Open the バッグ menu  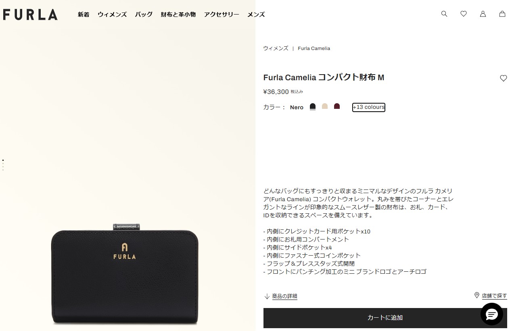point(144,15)
